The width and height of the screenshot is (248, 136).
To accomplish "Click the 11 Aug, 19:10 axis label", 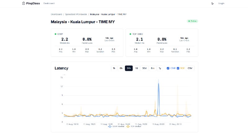I will coord(72,124).
